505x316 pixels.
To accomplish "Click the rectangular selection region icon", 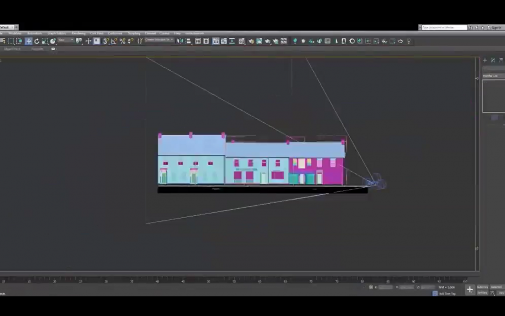I will coord(11,41).
